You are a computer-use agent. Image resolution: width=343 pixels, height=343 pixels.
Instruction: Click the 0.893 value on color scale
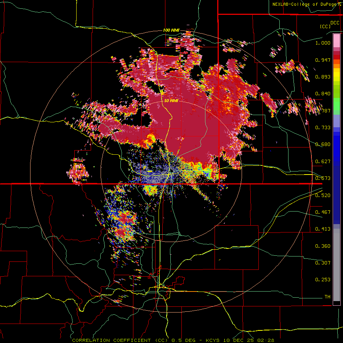point(323,77)
